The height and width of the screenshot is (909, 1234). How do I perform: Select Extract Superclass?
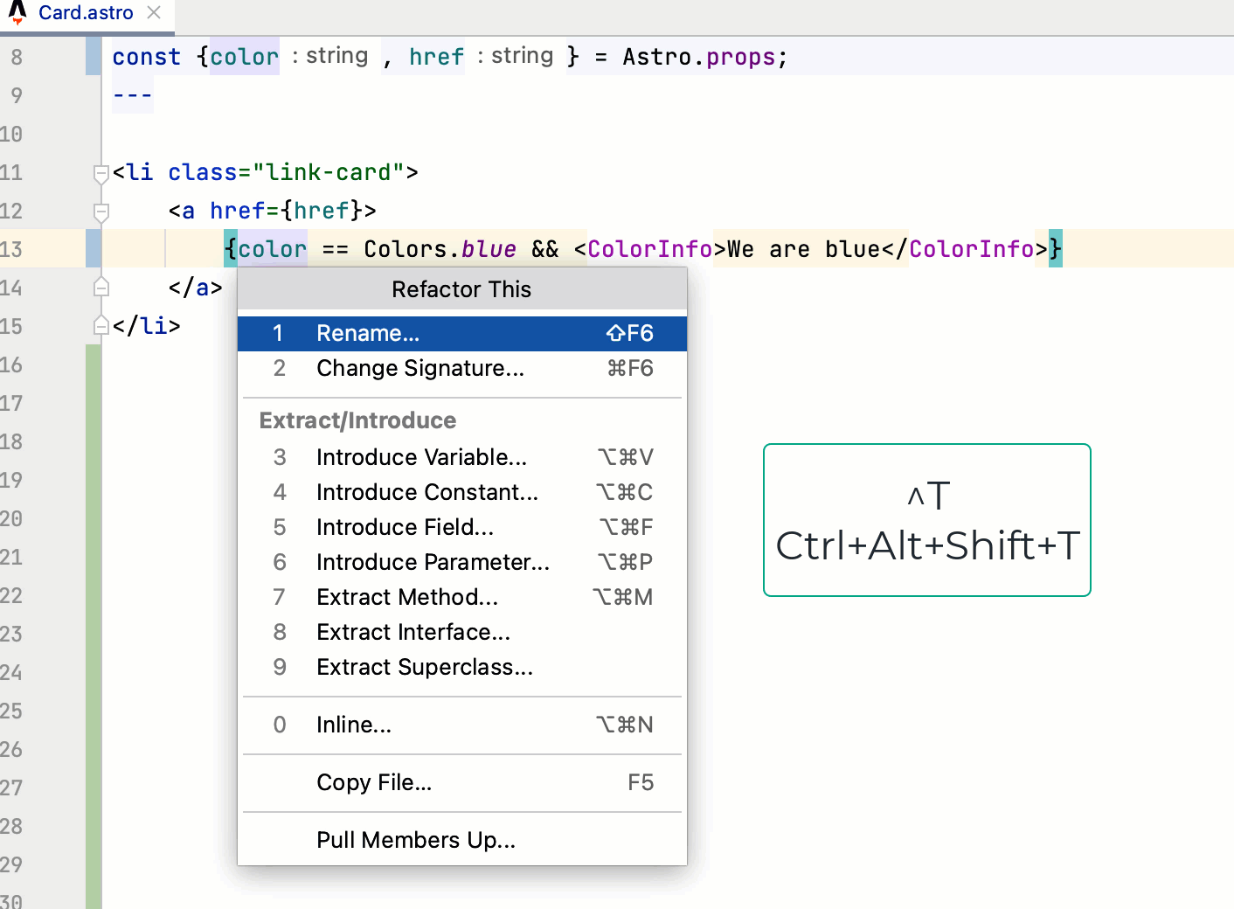(425, 667)
